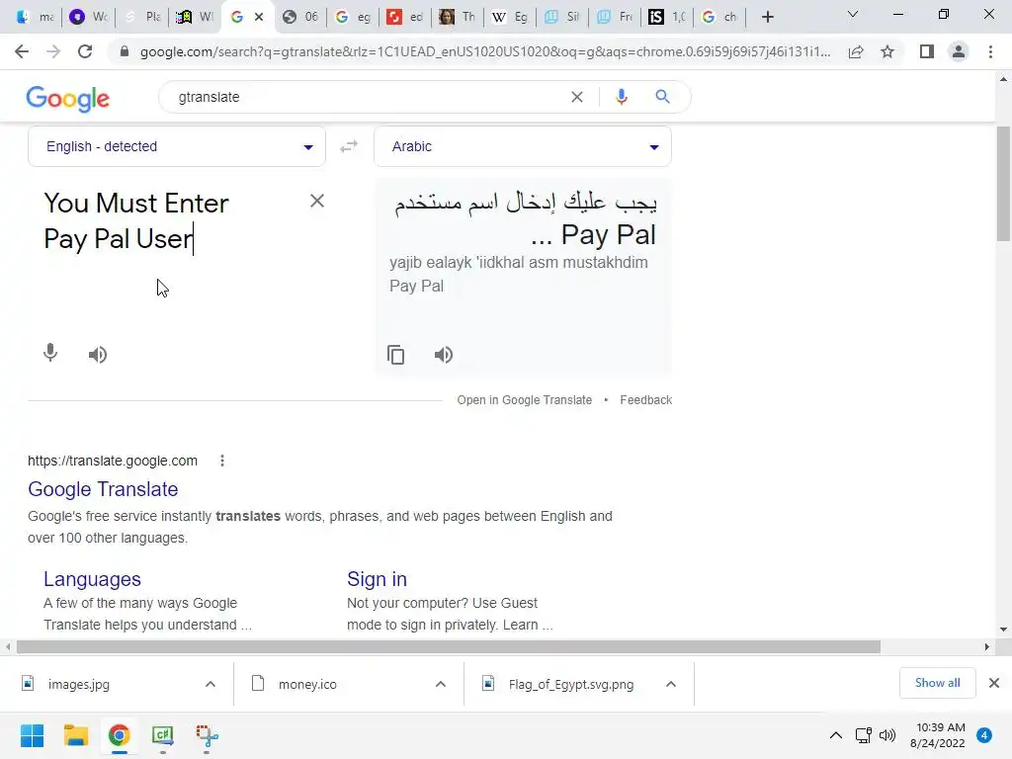Open the Arabic target language dropdown
Image resolution: width=1012 pixels, height=759 pixels.
coord(523,146)
